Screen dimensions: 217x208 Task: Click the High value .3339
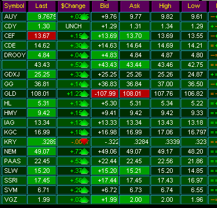[165, 142]
